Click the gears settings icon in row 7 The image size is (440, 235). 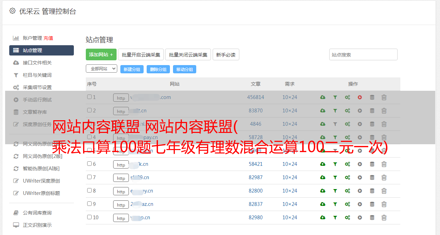point(347,177)
